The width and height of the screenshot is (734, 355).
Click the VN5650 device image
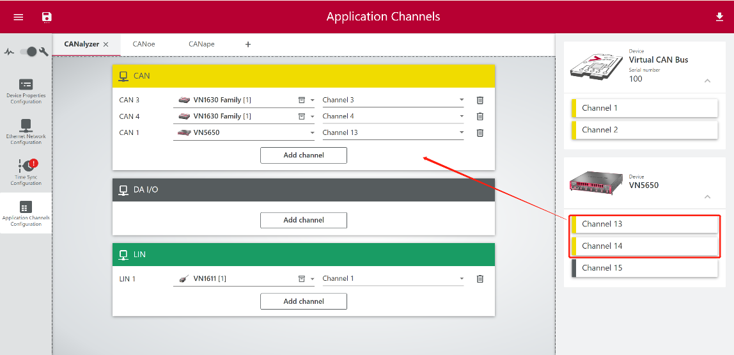tap(597, 182)
